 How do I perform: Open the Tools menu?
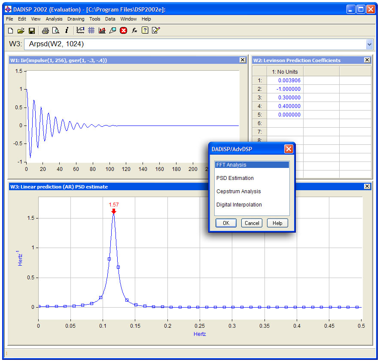[95, 19]
